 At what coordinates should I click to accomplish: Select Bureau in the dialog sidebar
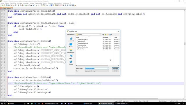71,45
